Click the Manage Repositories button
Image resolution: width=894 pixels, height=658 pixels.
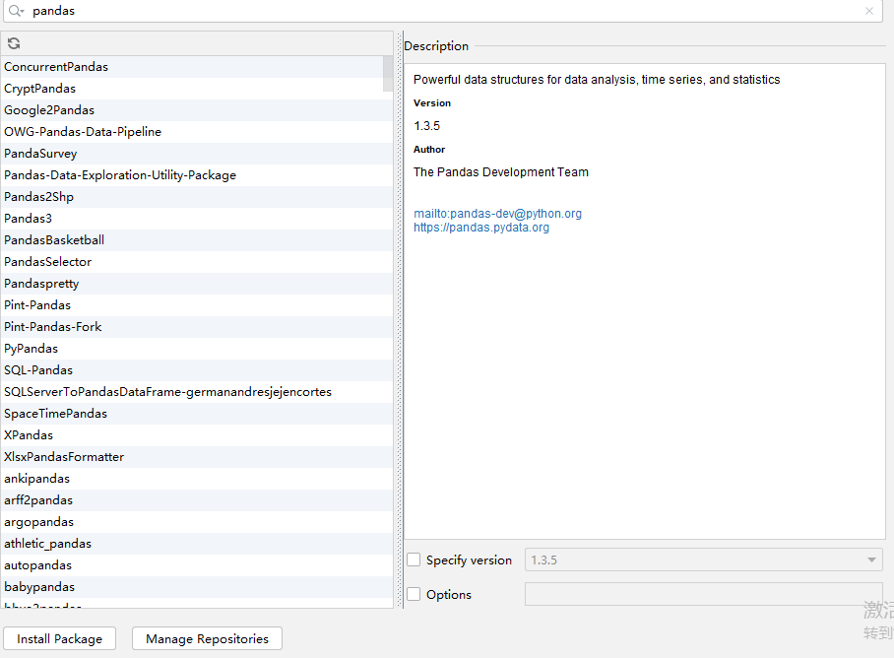[x=207, y=638]
